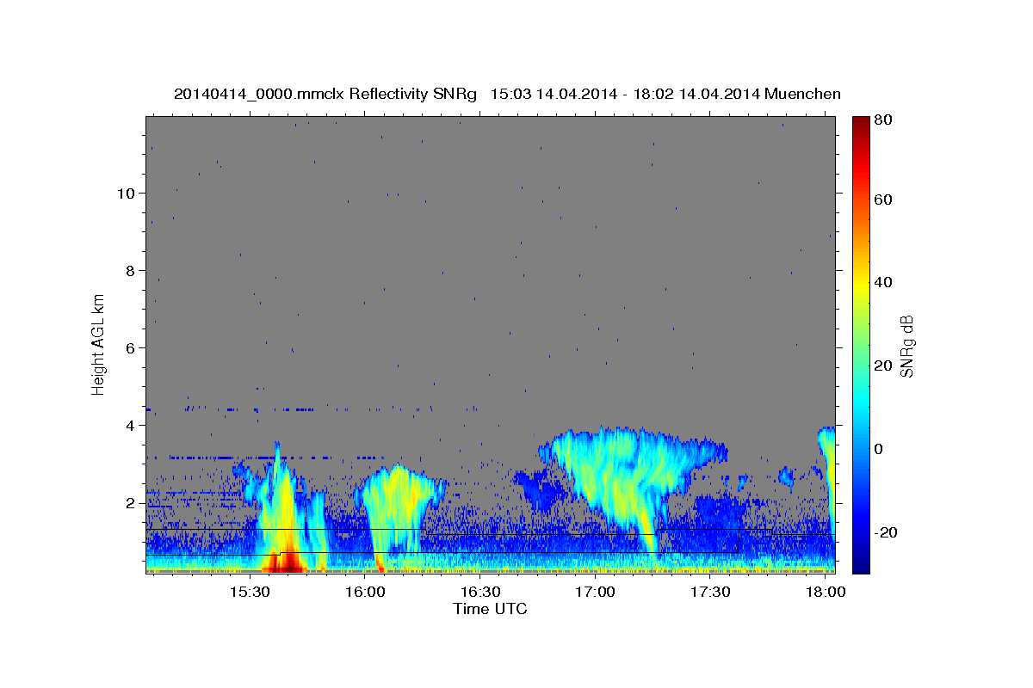
Task: Click the 17:30 time tick label
Action: [x=710, y=593]
